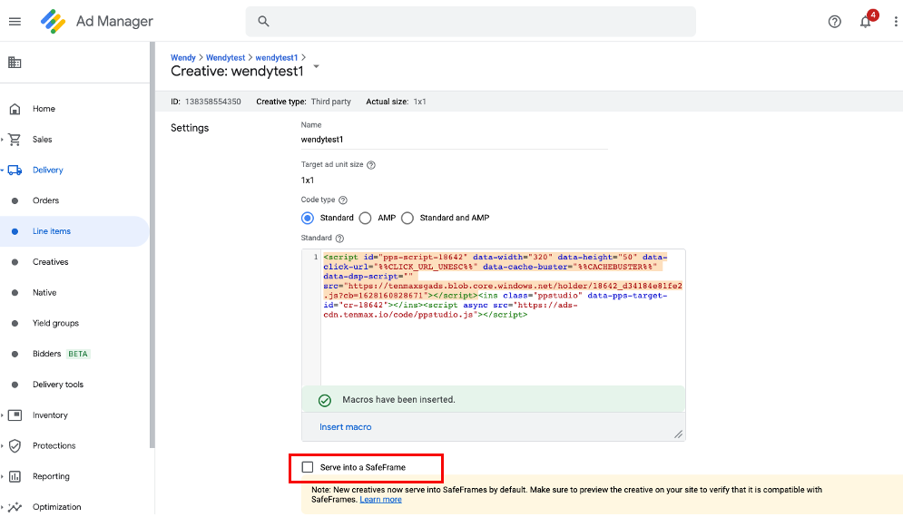The width and height of the screenshot is (903, 517).
Task: Expand the Optimization section arrow
Action: pos(3,507)
